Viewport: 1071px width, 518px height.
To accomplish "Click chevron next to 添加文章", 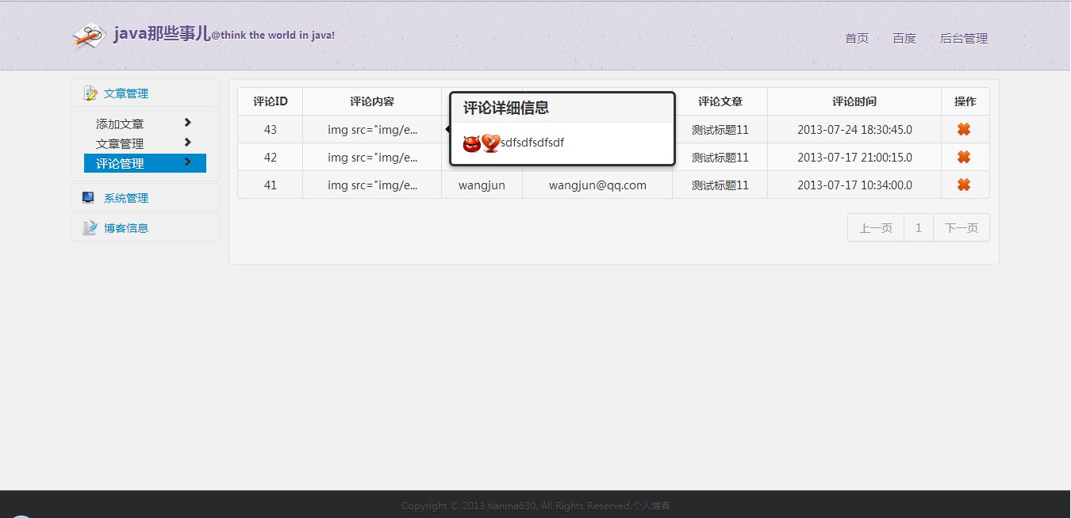I will point(187,123).
